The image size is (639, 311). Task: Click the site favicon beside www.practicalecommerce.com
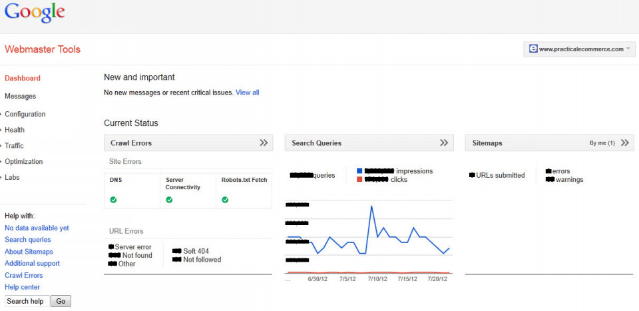pos(532,49)
